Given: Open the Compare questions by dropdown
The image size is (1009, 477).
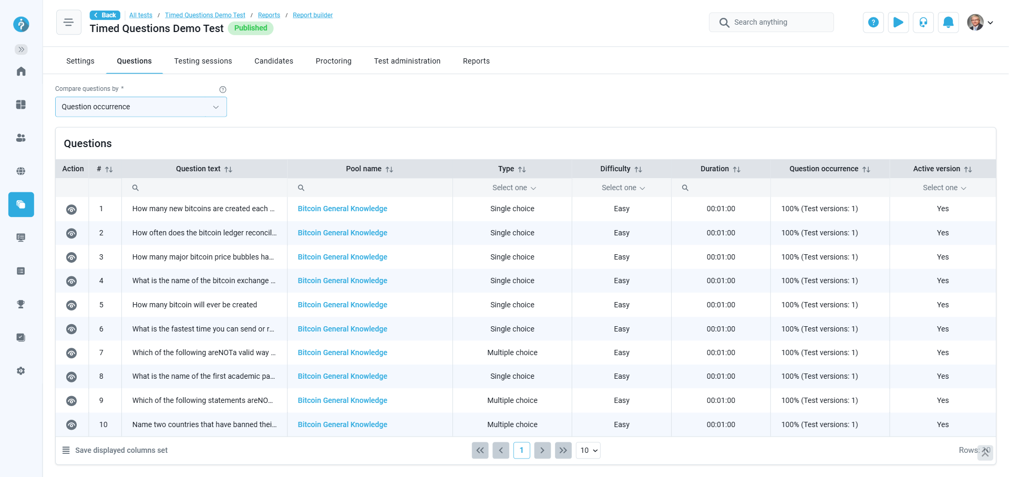Looking at the screenshot, I should 141,107.
